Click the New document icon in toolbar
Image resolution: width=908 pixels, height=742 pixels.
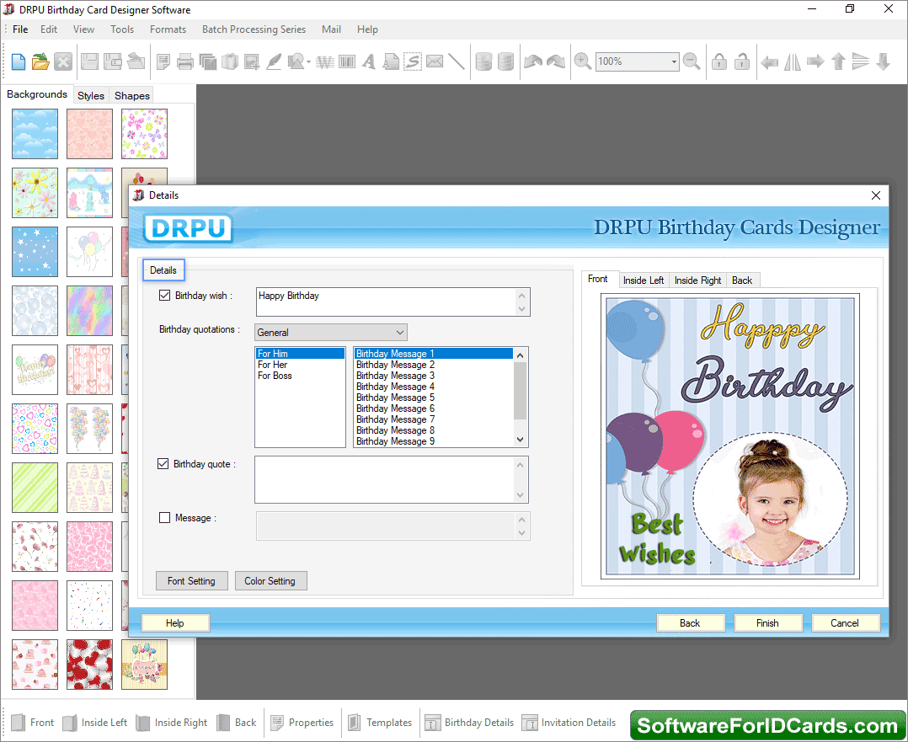(18, 61)
